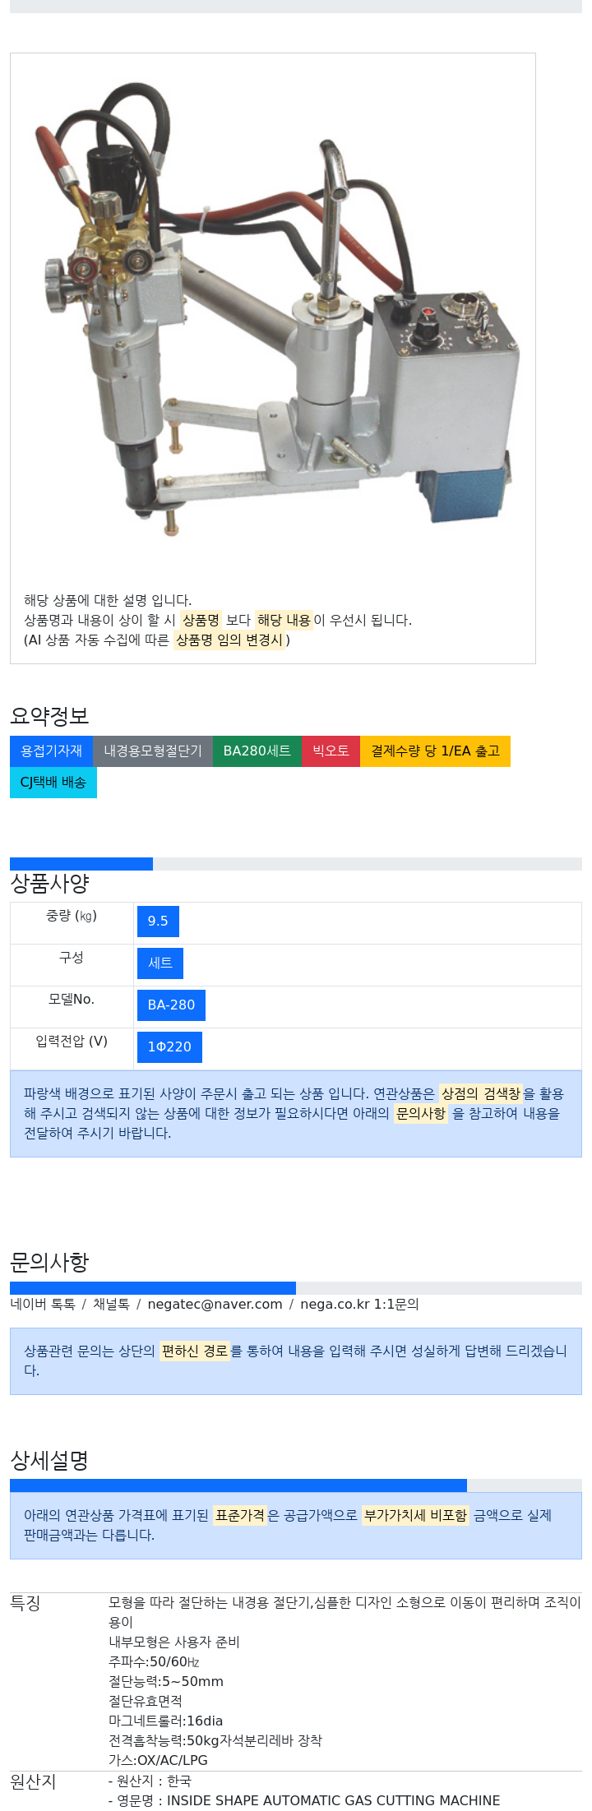Image resolution: width=592 pixels, height=1811 pixels.
Task: Click the BA280세트 green tag
Action: coord(257,751)
